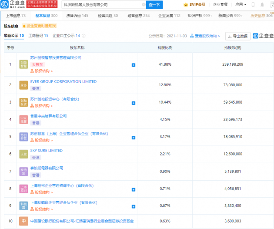Screen dimensions: 274x229
Task: Switch to the 经营风险 30 tab
Action: point(108,16)
